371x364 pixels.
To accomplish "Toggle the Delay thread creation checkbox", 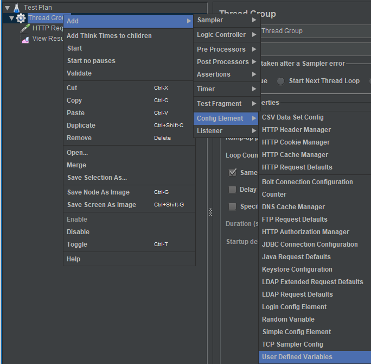I will 232,190.
